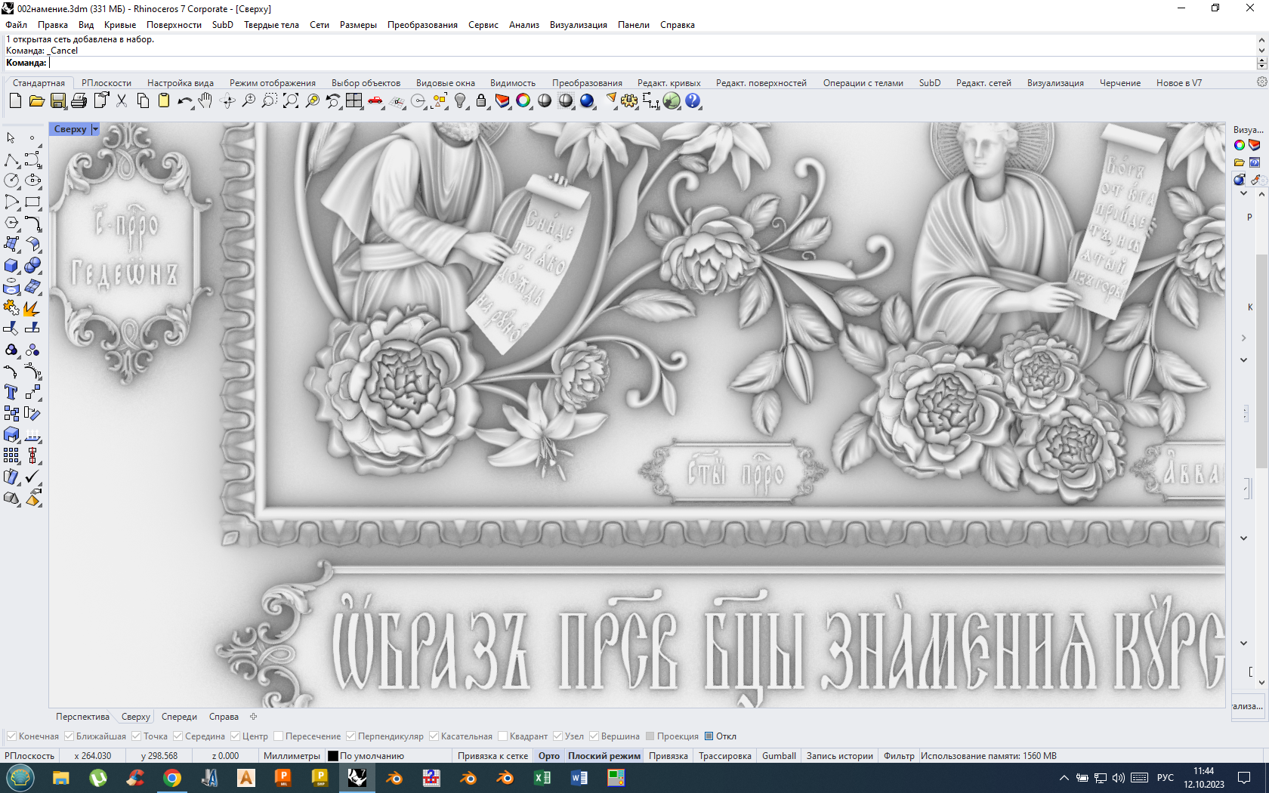Open the Поверхности menu
1269x793 pixels.
[x=174, y=25]
